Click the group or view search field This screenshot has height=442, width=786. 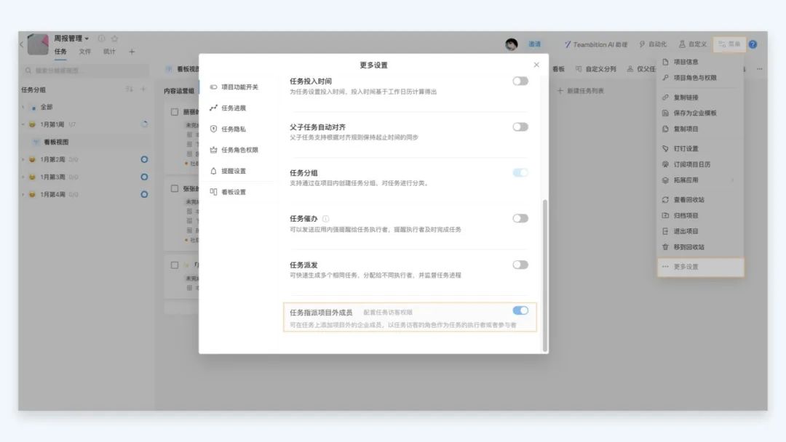click(x=85, y=71)
